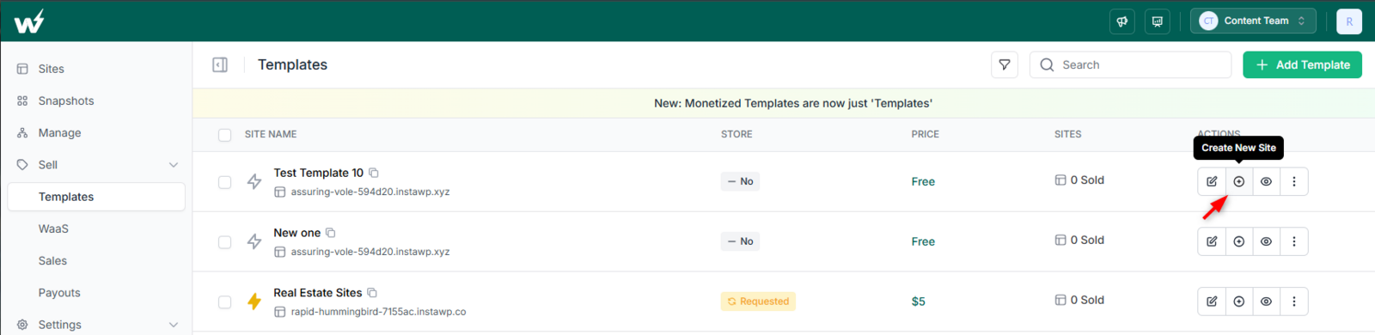
Task: Check the Real Estate Sites row checkbox
Action: click(224, 302)
